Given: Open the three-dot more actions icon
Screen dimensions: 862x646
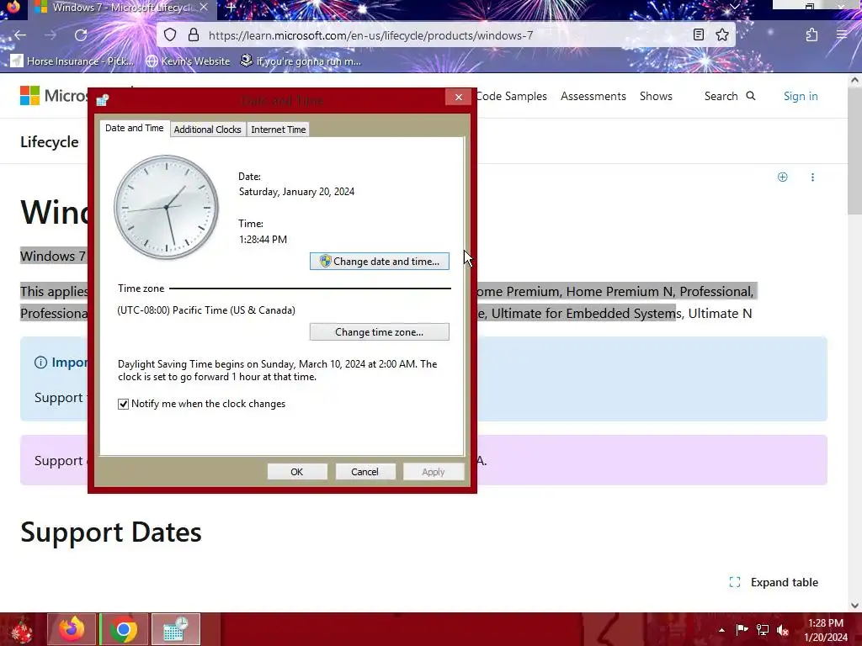Looking at the screenshot, I should click(812, 177).
